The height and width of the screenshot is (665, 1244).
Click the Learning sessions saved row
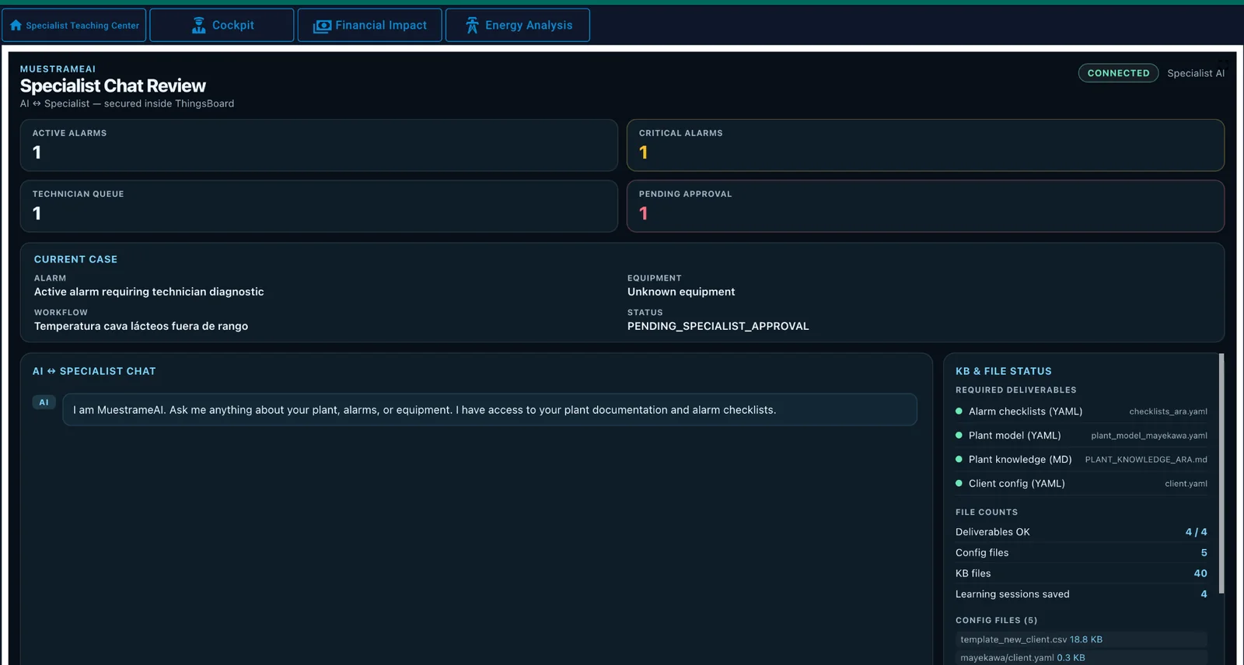coord(1081,594)
